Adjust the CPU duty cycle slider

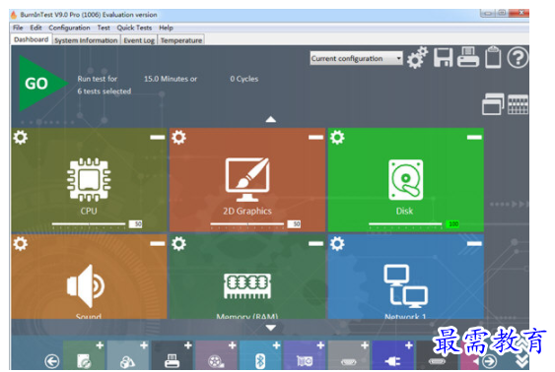pyautogui.click(x=89, y=224)
